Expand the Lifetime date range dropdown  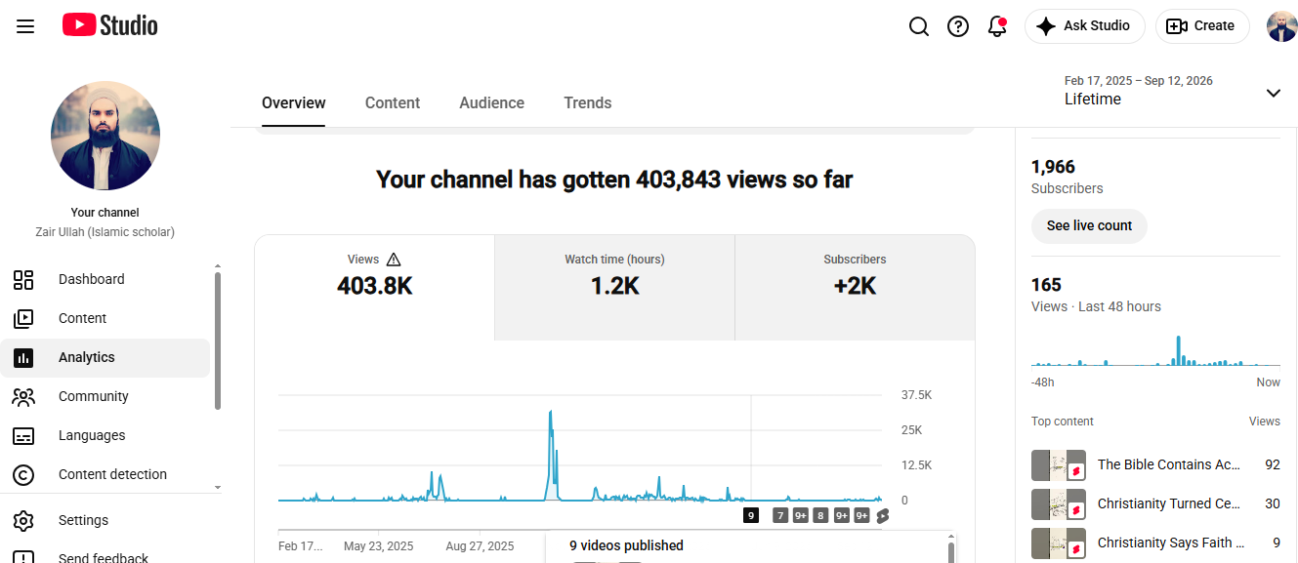(1172, 91)
